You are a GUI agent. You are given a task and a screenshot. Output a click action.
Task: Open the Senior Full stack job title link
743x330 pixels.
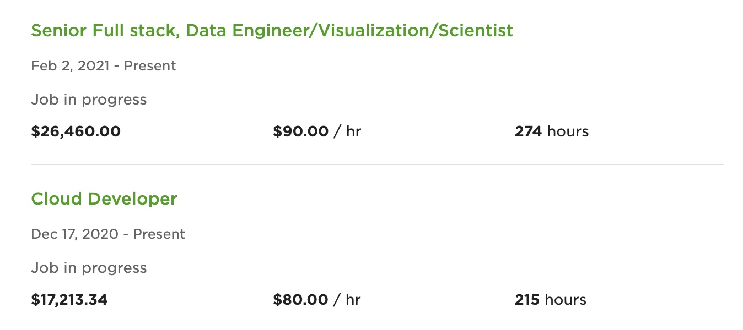click(x=272, y=30)
